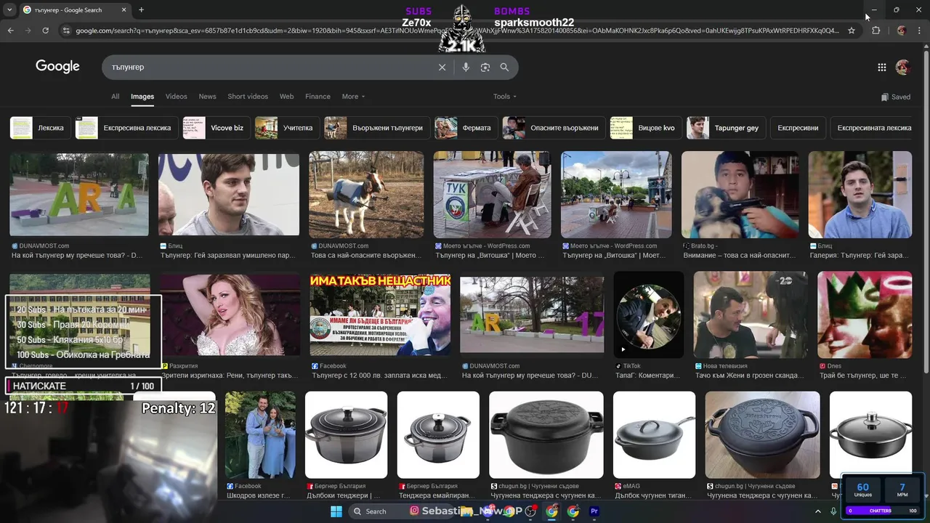Open the Windows Start menu

(336, 511)
